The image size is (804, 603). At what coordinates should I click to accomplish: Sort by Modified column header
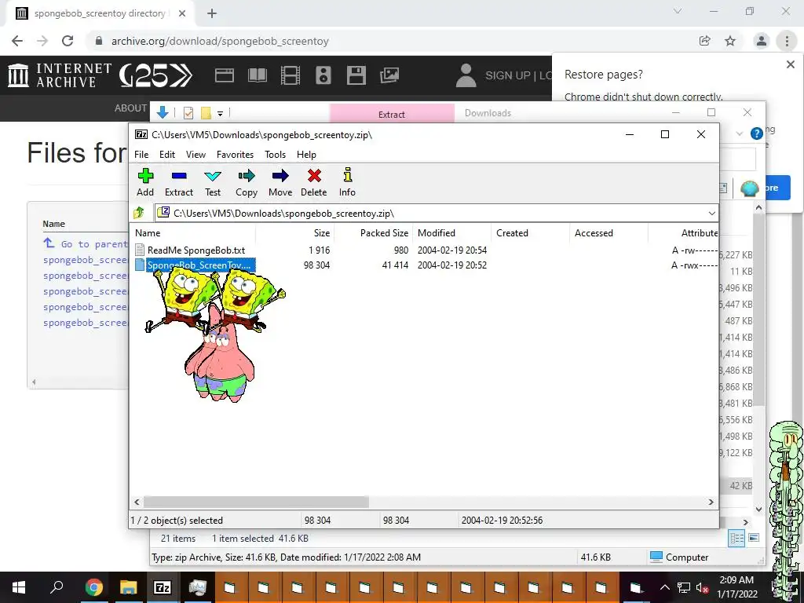click(x=451, y=232)
